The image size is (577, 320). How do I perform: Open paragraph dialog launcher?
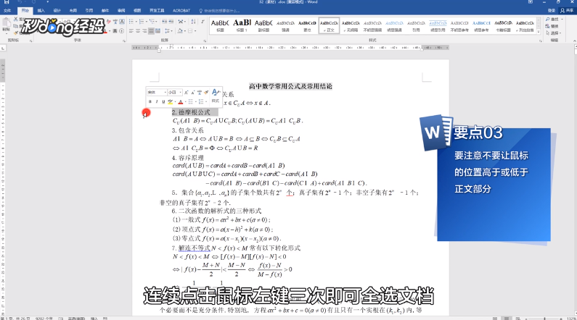(x=205, y=41)
